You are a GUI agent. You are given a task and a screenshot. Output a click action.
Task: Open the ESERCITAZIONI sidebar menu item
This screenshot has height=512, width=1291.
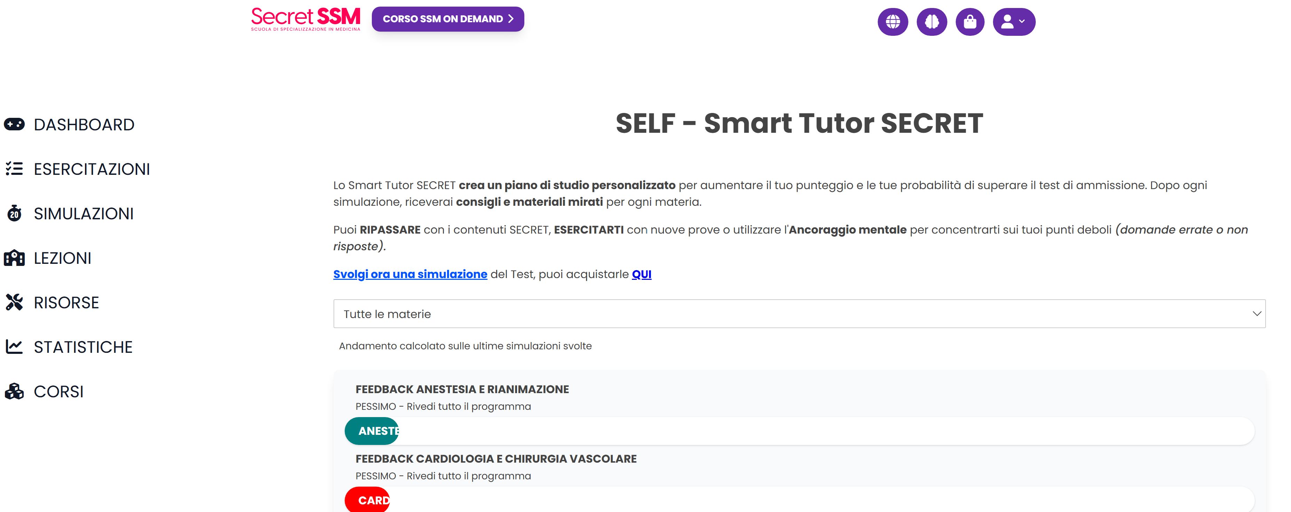tap(92, 169)
